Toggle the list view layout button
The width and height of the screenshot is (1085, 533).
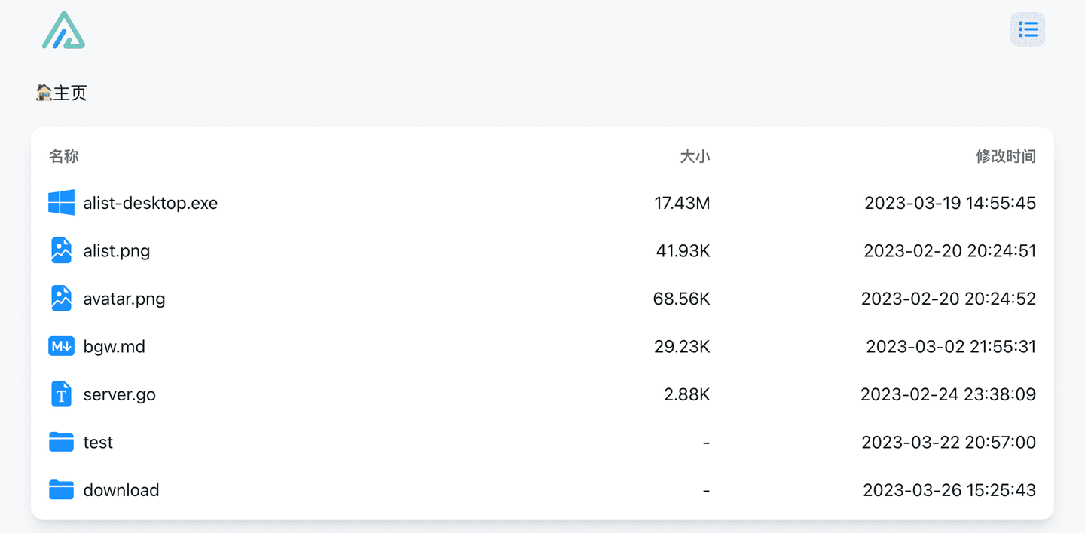(1028, 29)
